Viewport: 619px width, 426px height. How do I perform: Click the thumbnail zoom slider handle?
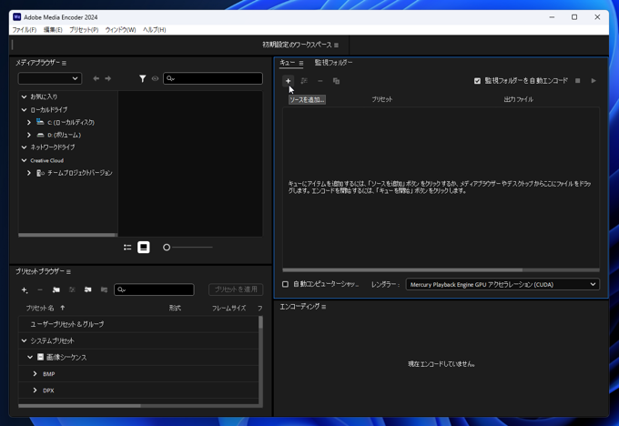tap(167, 248)
